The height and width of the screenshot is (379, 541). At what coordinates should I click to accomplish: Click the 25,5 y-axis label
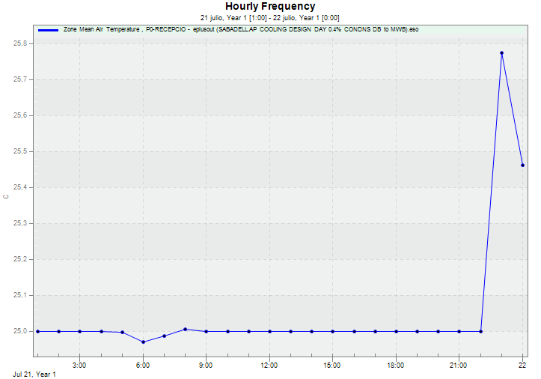pyautogui.click(x=21, y=152)
